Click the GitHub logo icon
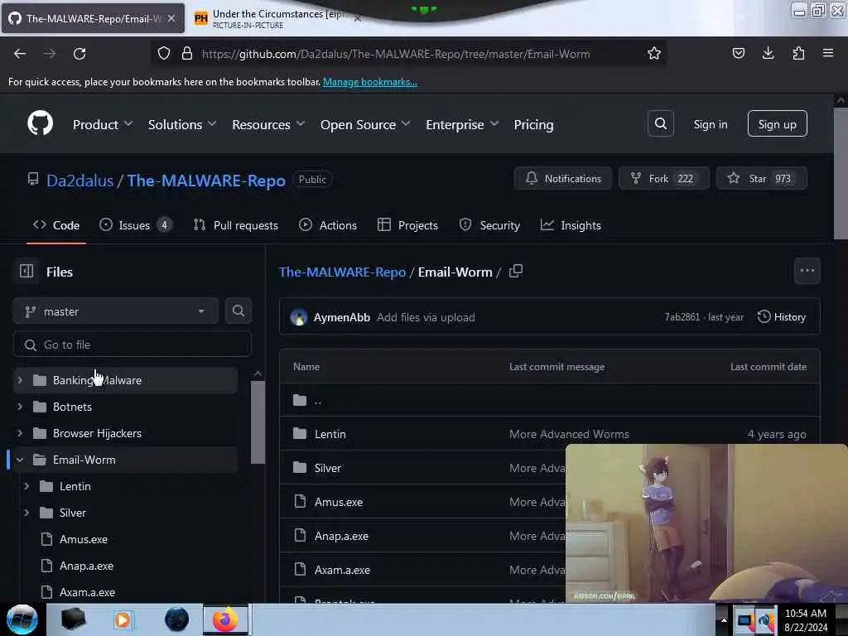 click(40, 124)
